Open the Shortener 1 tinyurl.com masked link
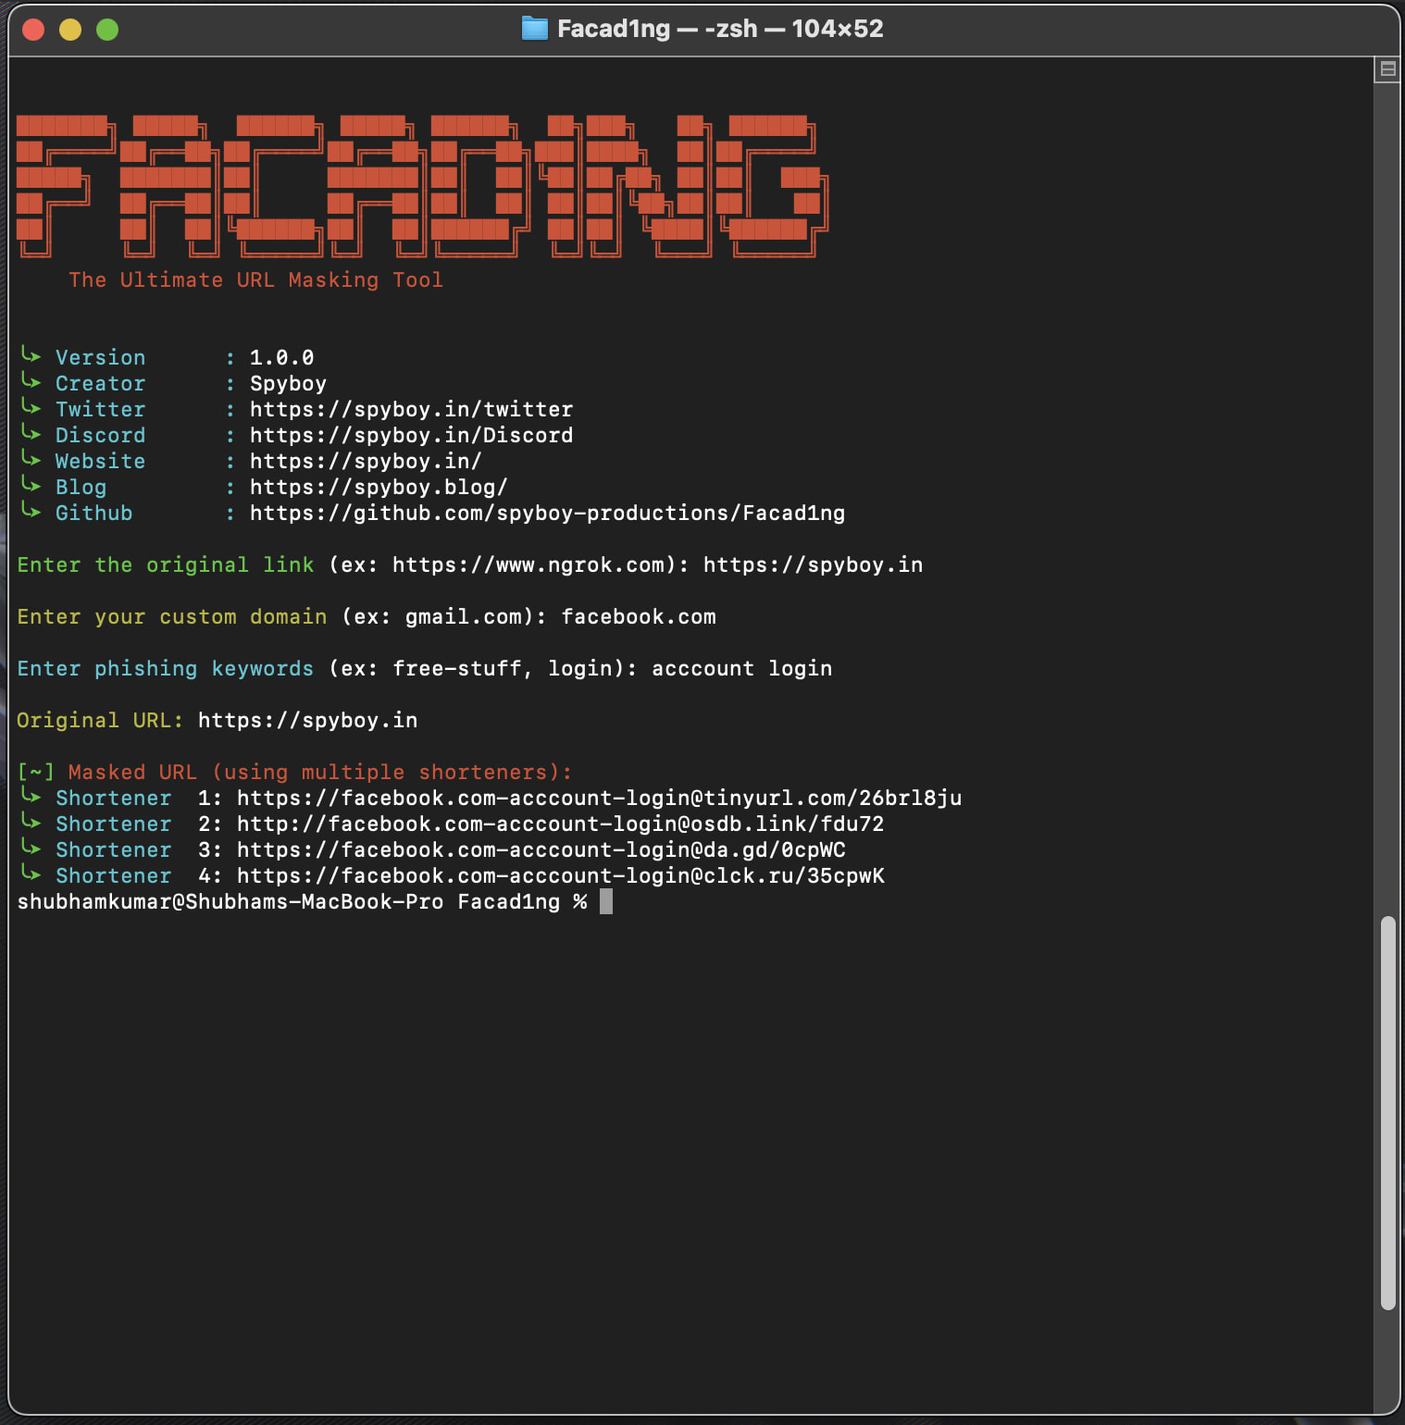Viewport: 1405px width, 1425px height. pos(599,798)
